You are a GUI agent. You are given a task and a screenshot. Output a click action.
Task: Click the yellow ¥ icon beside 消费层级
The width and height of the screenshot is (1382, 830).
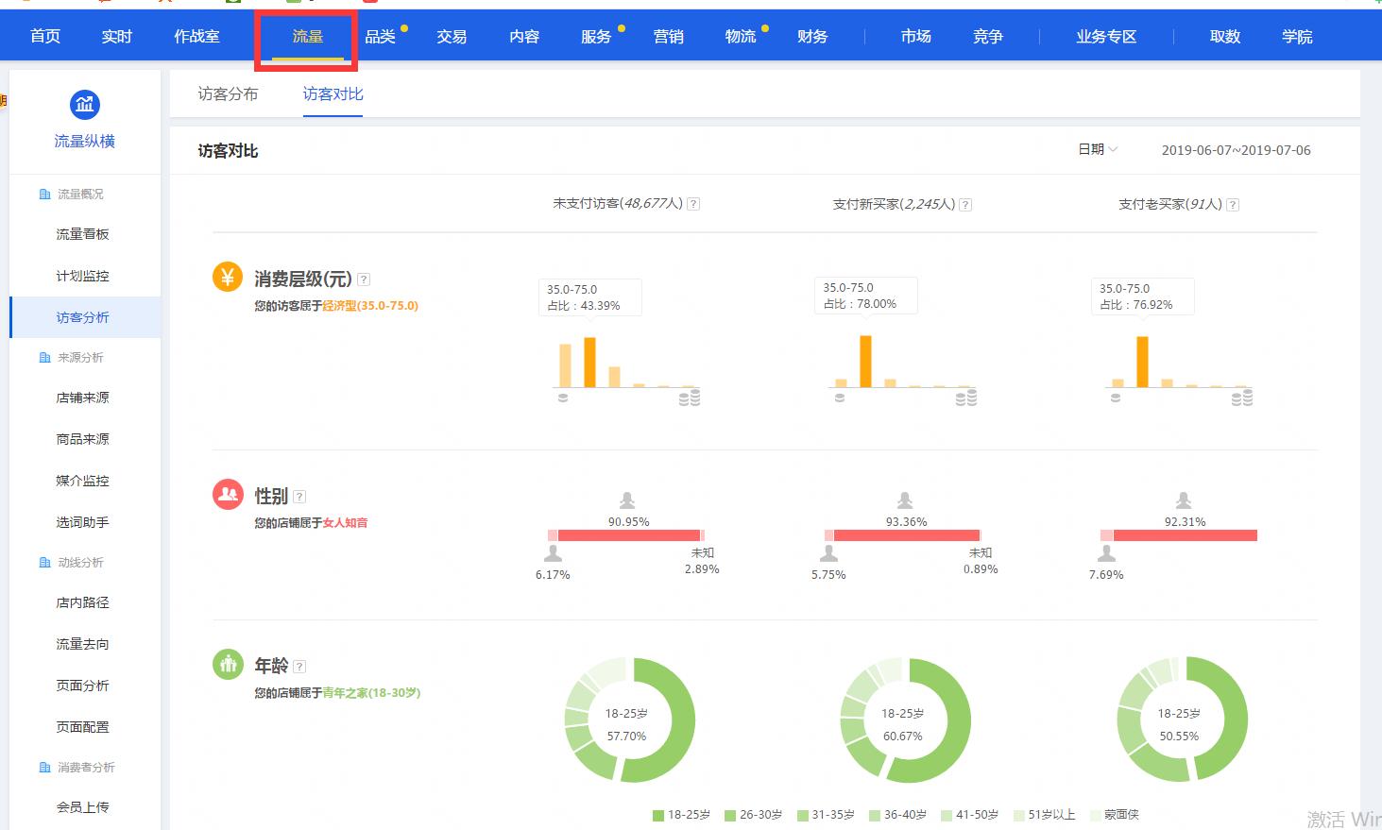[228, 279]
